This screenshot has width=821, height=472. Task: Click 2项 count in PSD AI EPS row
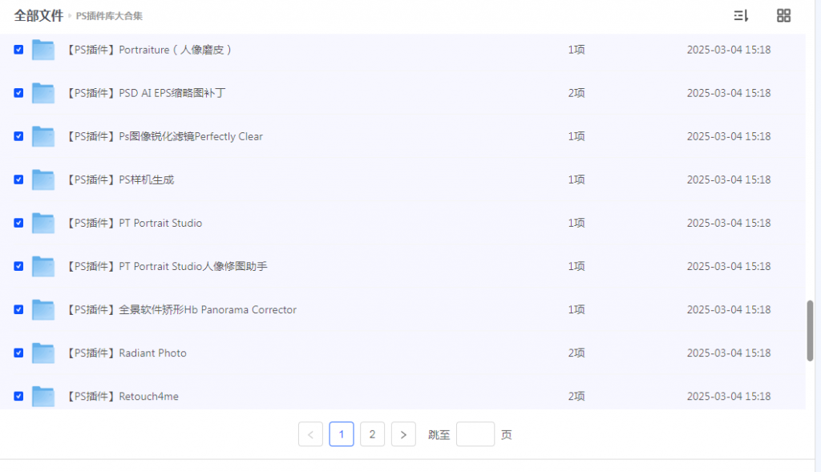[576, 93]
